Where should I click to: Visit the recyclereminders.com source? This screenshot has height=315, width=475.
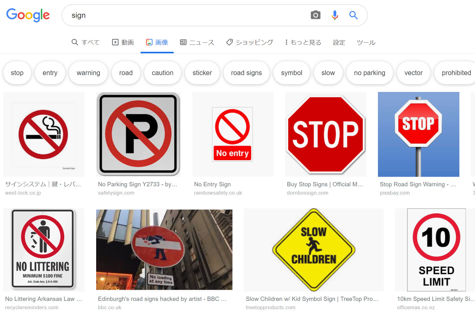[x=32, y=307]
